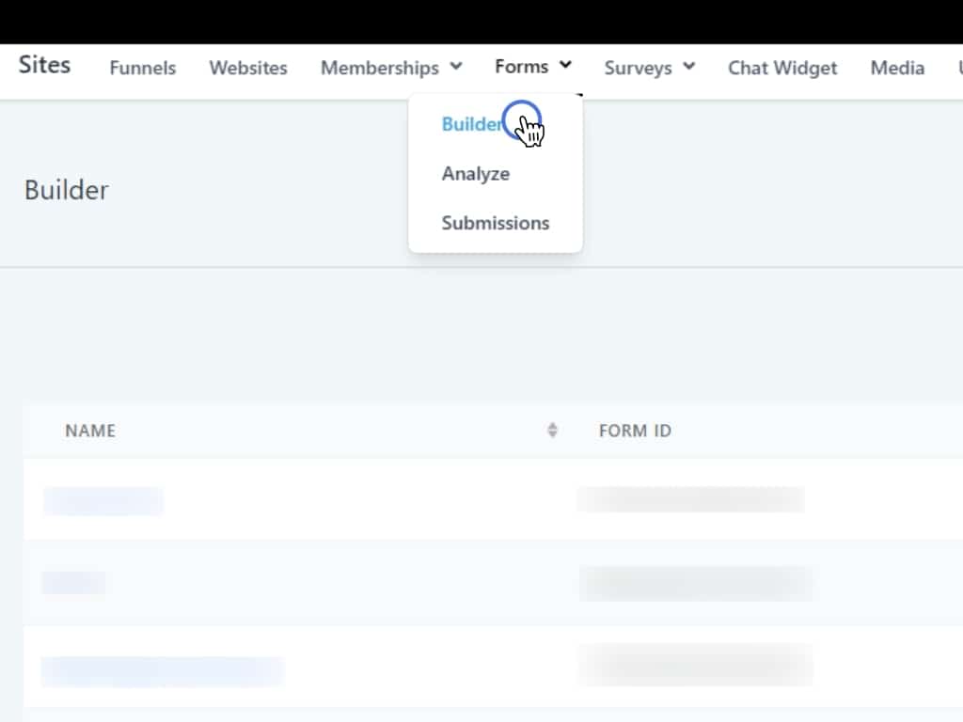Open the first blurred form name link

coord(103,501)
